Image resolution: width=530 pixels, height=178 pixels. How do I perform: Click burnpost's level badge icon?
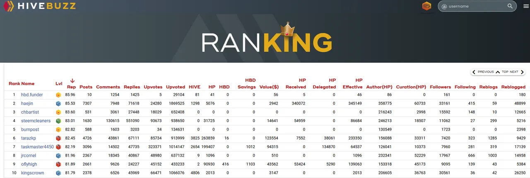pyautogui.click(x=58, y=129)
